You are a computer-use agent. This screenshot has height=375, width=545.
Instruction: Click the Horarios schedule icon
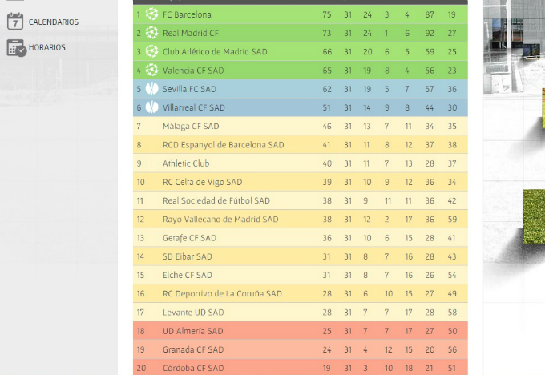(16, 48)
